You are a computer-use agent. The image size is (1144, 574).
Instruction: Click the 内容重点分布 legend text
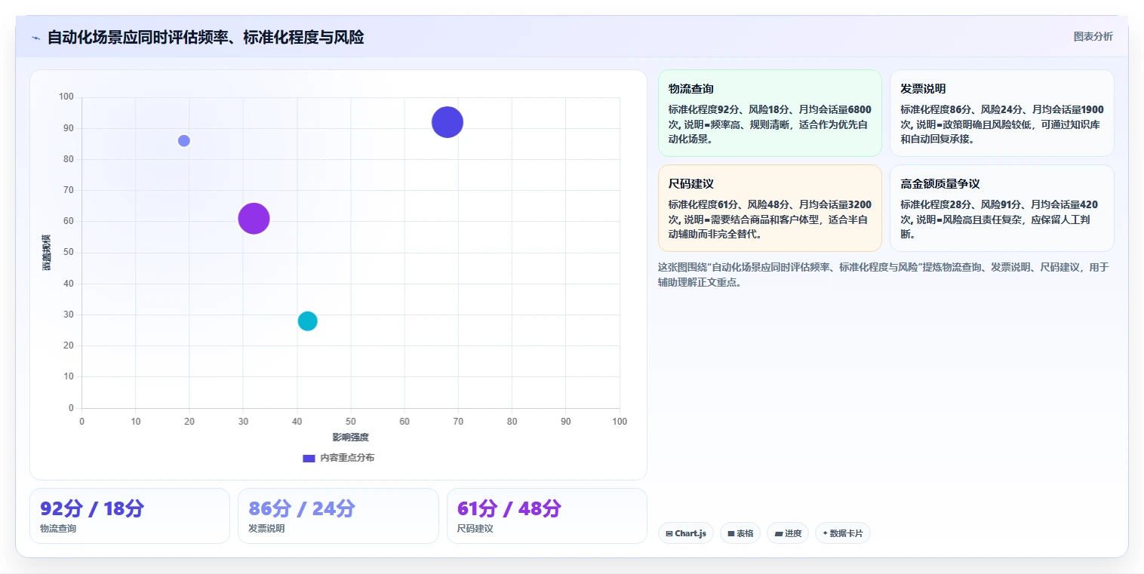click(x=347, y=458)
